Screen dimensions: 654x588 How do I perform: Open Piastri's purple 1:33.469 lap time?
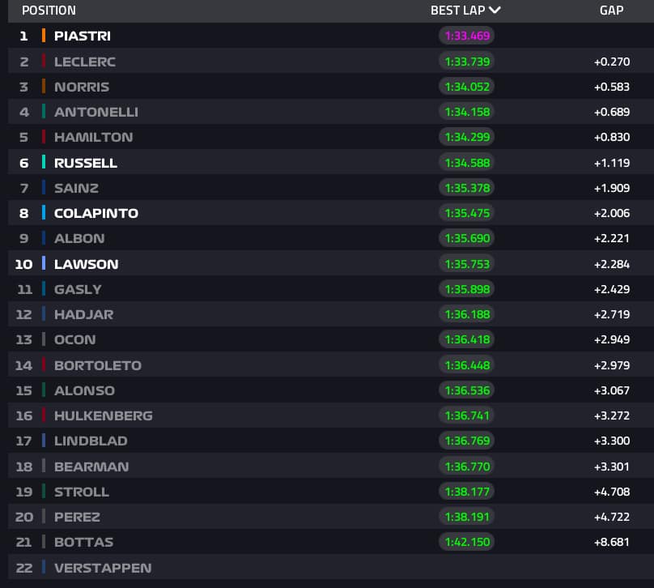click(466, 36)
